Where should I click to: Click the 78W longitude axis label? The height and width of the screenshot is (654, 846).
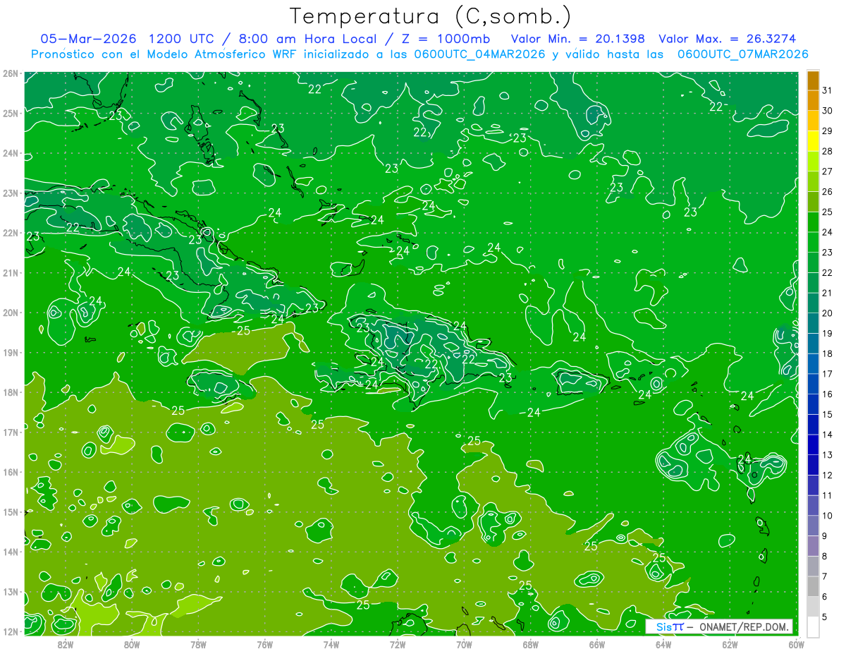[198, 644]
